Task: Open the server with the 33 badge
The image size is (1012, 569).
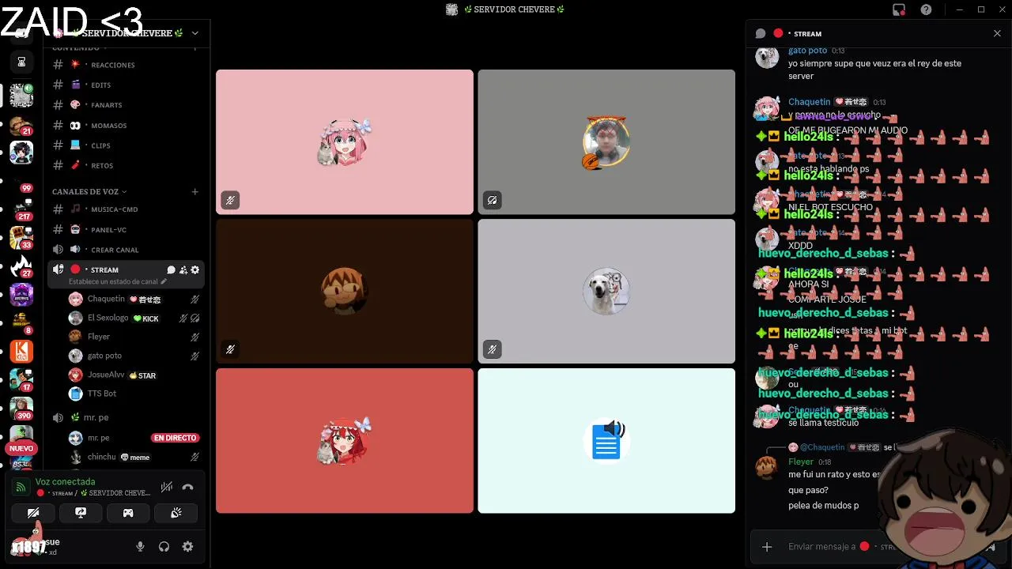Action: [x=21, y=238]
